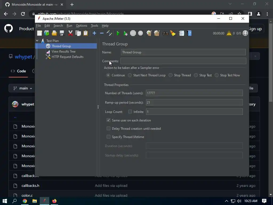Open the Windows Start menu
This screenshot has height=205, width=273.
point(5,201)
